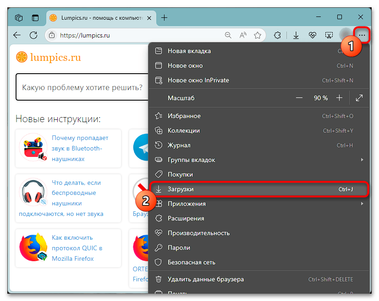Add page to favorites with the star
Viewport: 379px width, 301px height.
pyautogui.click(x=257, y=35)
